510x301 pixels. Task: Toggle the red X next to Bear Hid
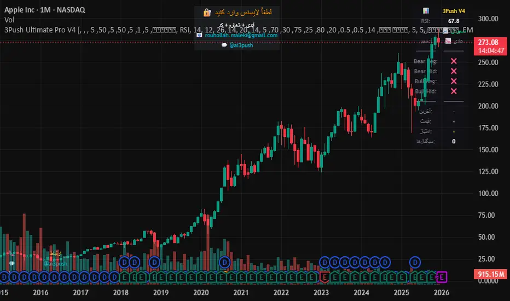tap(453, 71)
